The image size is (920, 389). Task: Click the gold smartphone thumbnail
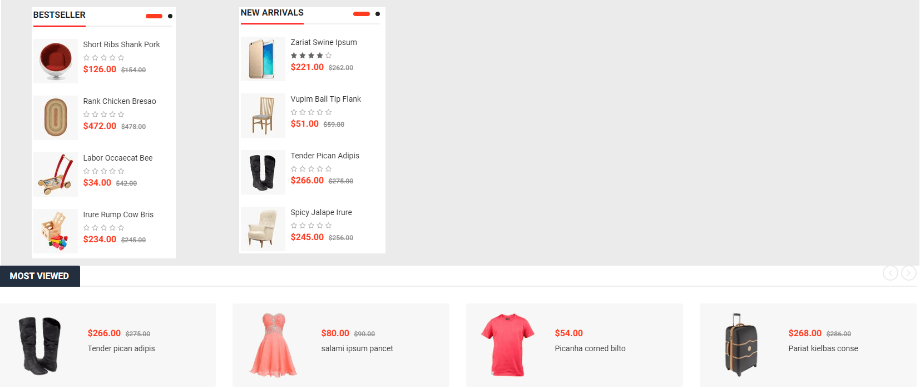click(263, 59)
